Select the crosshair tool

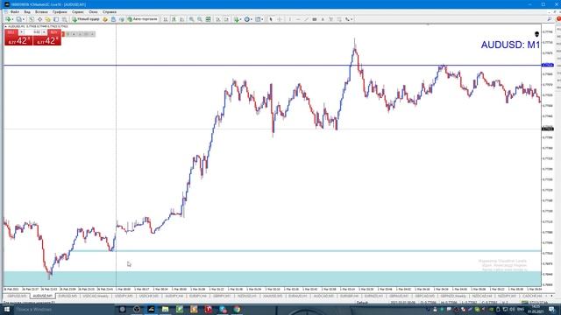click(280, 19)
